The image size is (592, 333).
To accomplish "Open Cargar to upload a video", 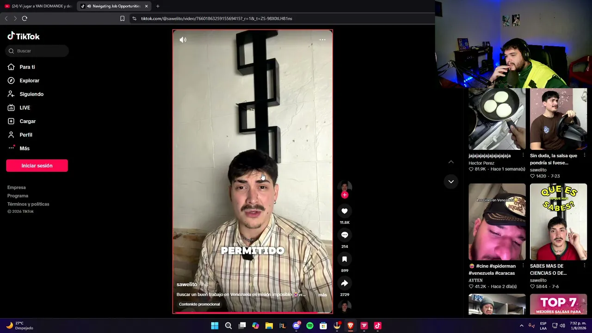I will point(22,121).
